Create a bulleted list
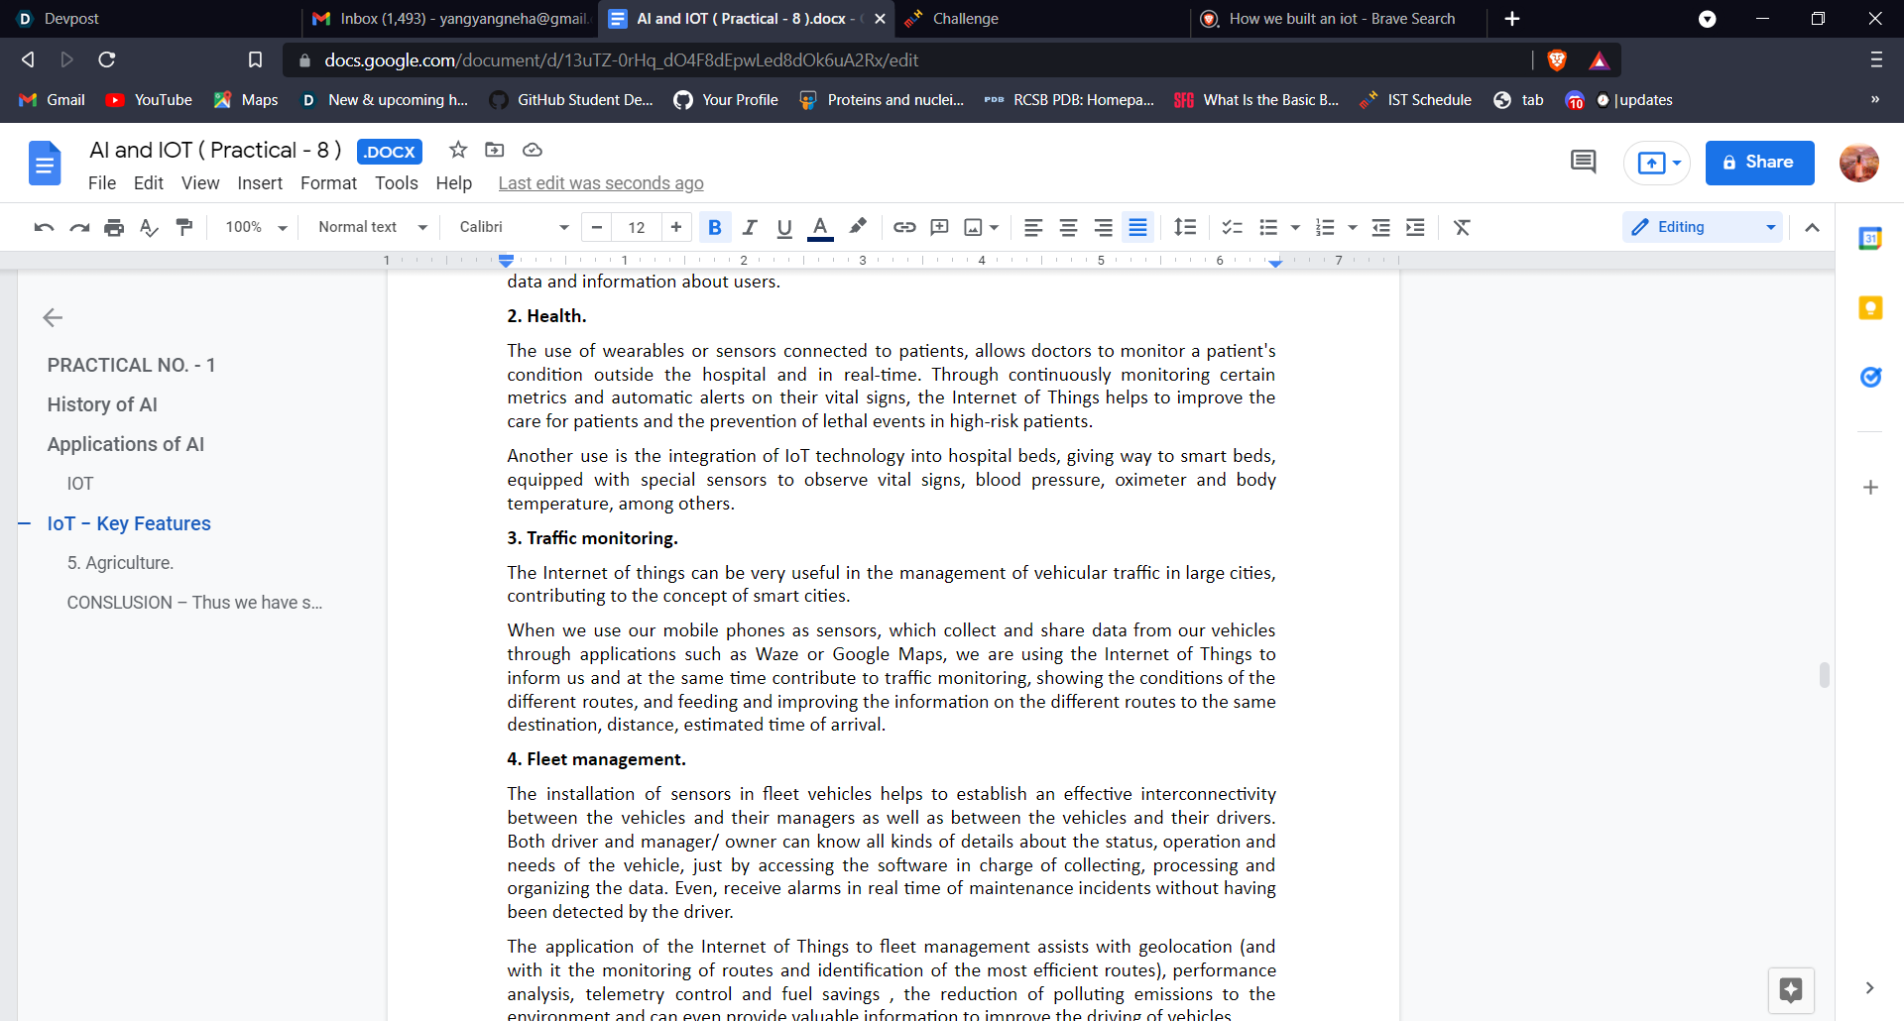 [1268, 227]
